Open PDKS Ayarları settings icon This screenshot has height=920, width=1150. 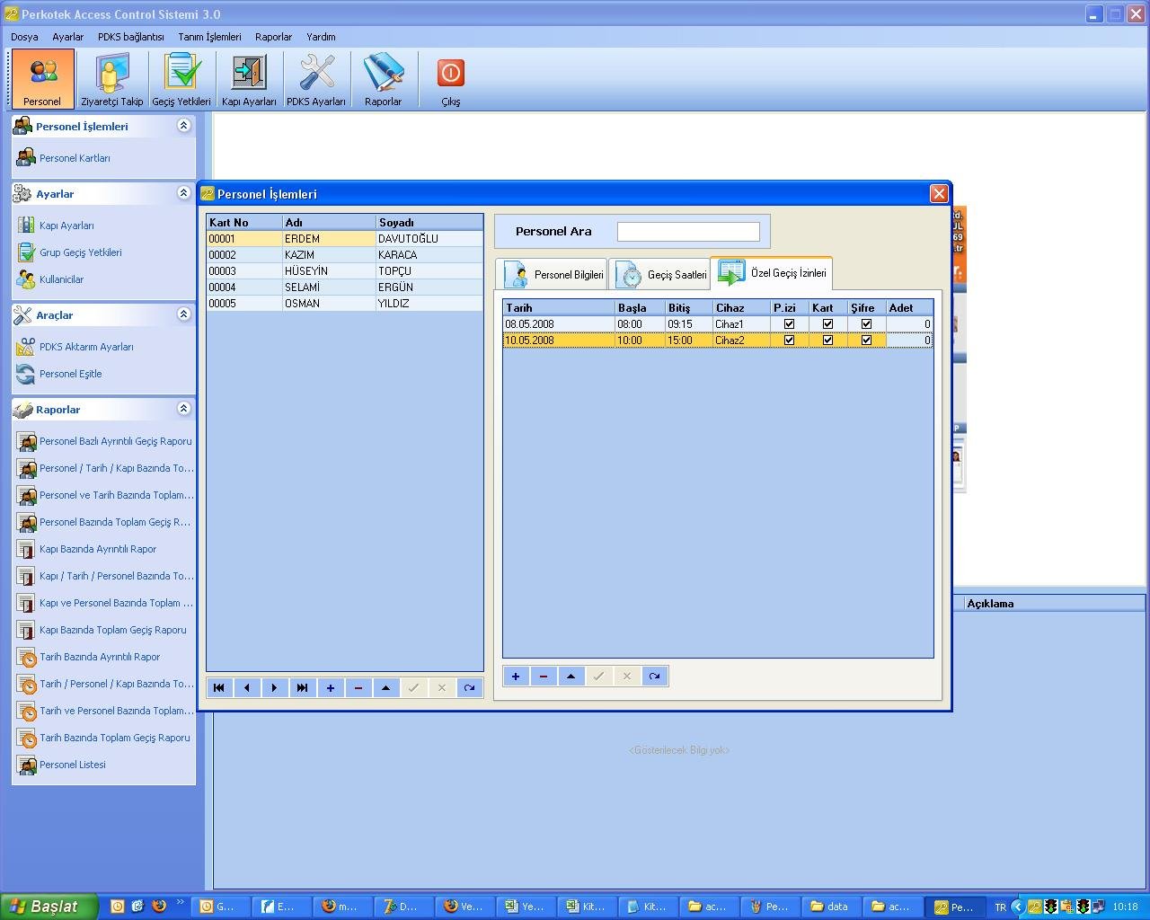coord(316,78)
